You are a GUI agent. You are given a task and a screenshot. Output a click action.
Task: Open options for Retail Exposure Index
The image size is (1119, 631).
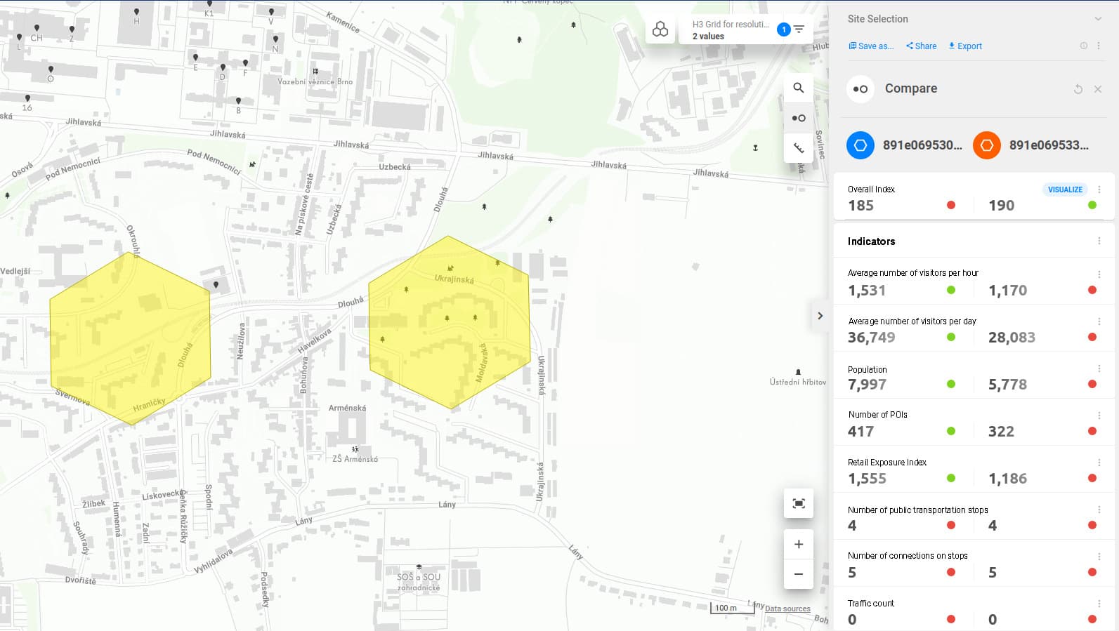(1099, 463)
